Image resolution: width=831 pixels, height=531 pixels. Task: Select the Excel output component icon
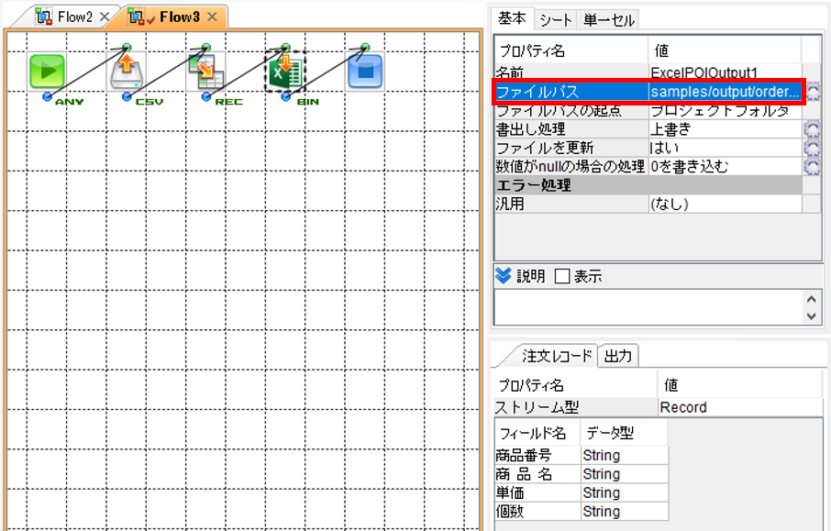point(285,71)
